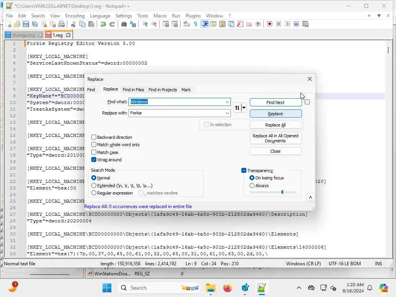The height and width of the screenshot is (297, 396).
Task: Disable the Transparency checkbox
Action: [x=244, y=171]
